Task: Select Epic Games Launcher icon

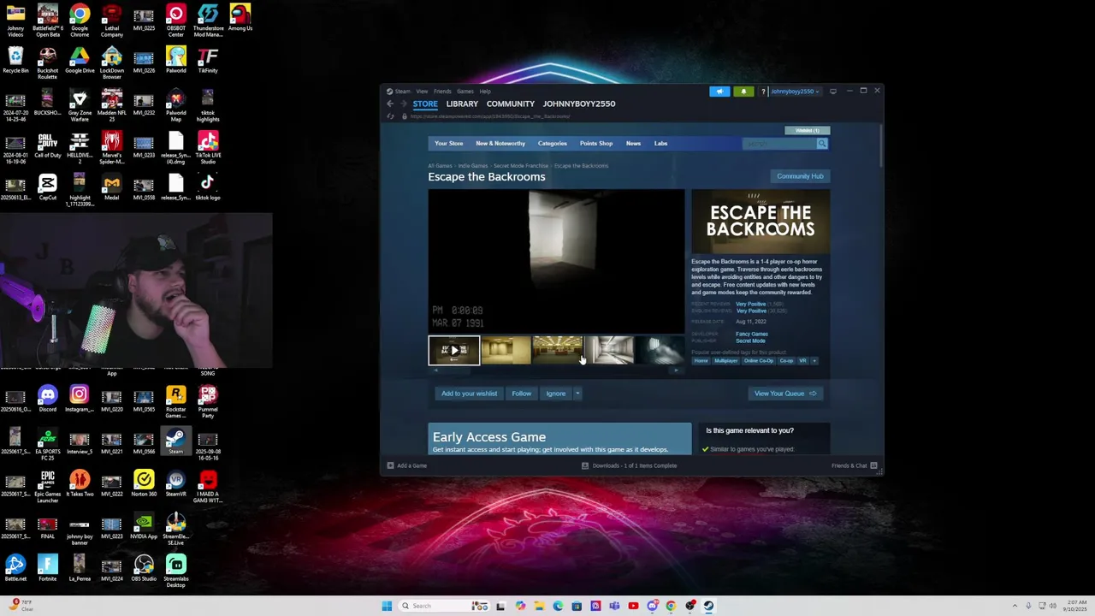Action: 47,487
